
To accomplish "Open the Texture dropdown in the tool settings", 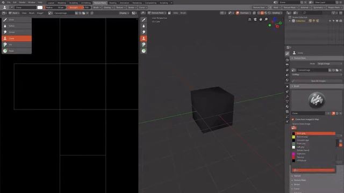I will (x=120, y=8).
